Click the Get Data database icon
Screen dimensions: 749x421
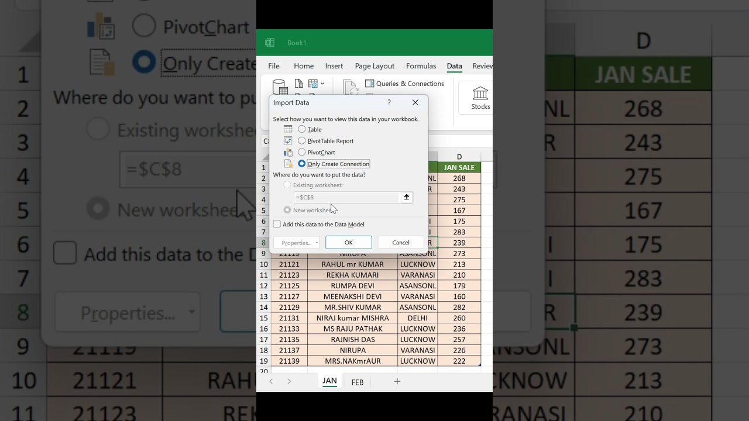(280, 88)
